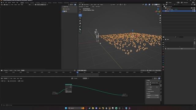Open the node editor Add menu
Image resolution: width=196 pixels, height=110 pixels.
pyautogui.click(x=18, y=78)
